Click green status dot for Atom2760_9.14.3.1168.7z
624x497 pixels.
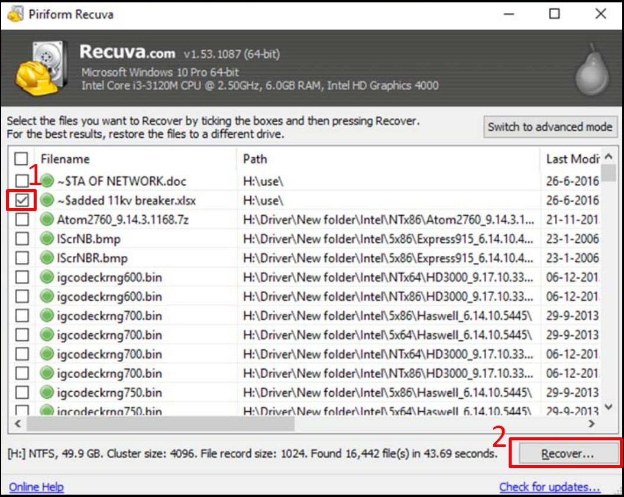tap(47, 219)
